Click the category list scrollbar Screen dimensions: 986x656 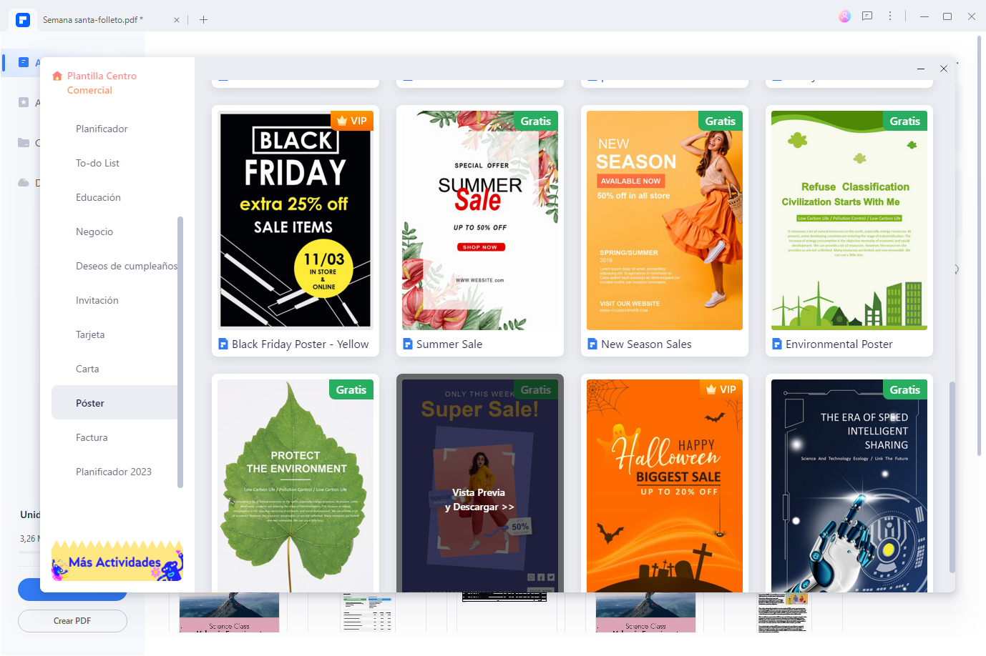180,352
